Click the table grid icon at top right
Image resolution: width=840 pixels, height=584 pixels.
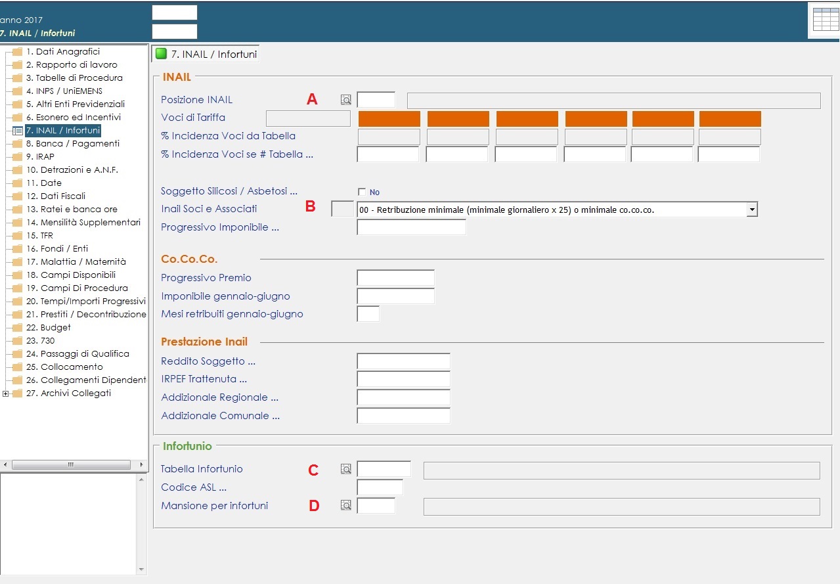(x=826, y=20)
